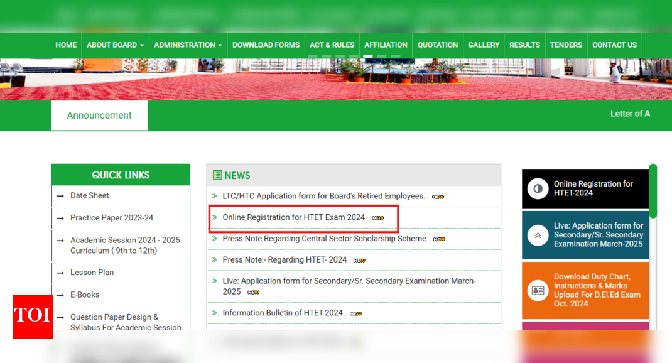This screenshot has height=363, width=672.
Task: Expand the ADMINISTRATION dropdown menu
Action: 188,45
